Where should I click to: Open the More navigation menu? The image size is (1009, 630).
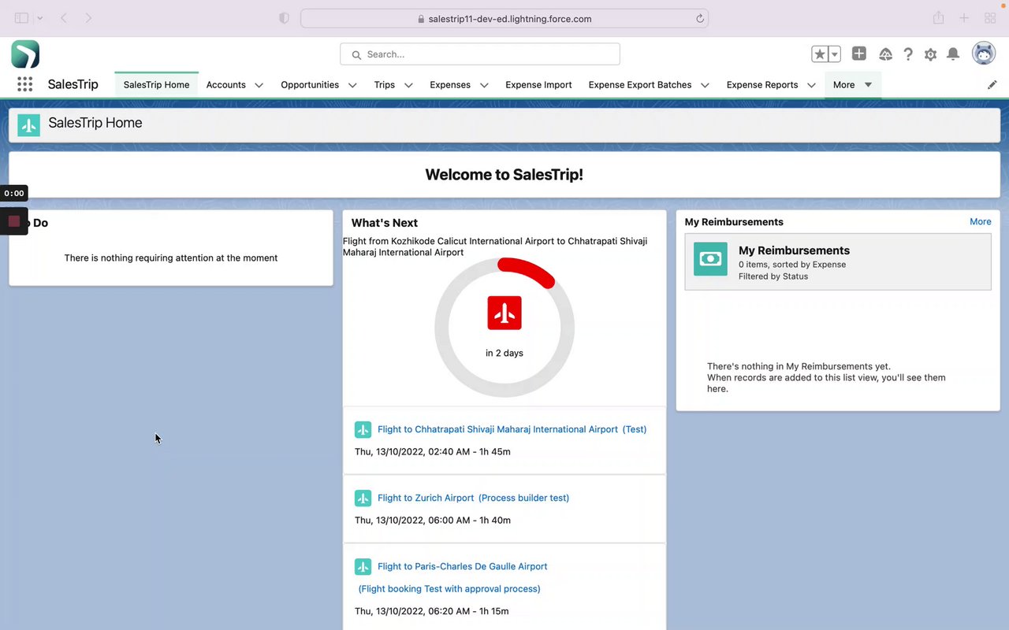click(x=853, y=84)
